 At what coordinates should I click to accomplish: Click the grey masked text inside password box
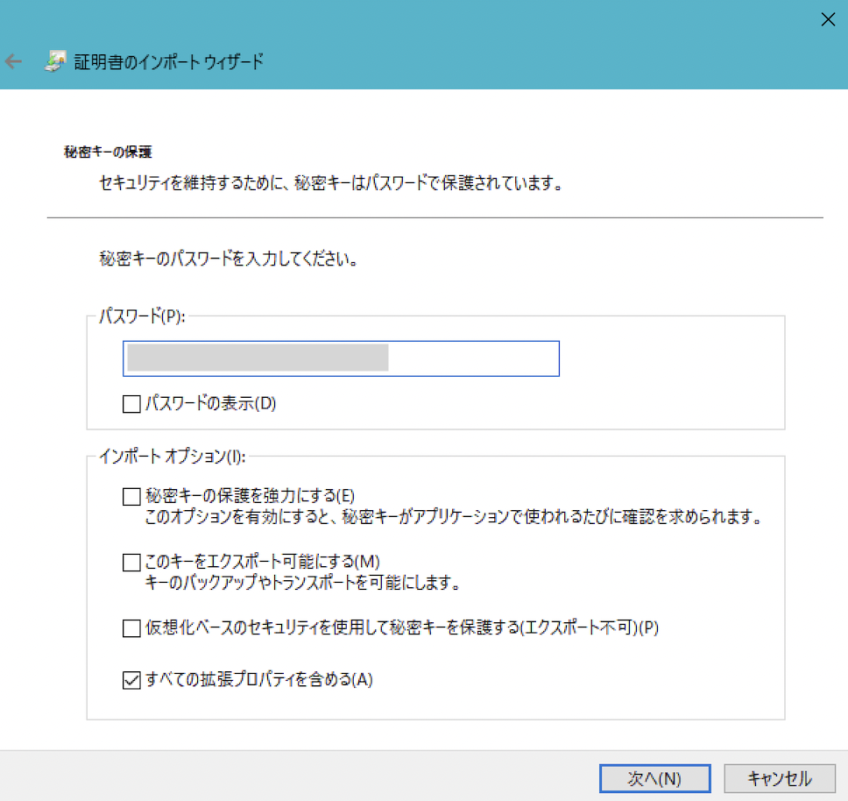click(x=258, y=358)
